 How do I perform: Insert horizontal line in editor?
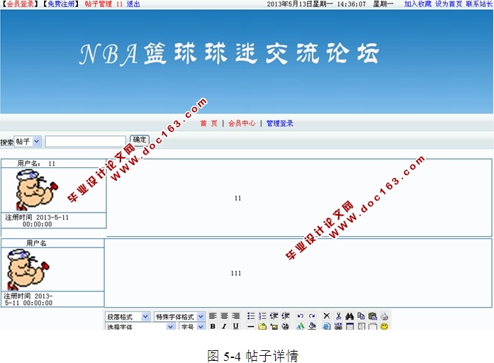251,326
